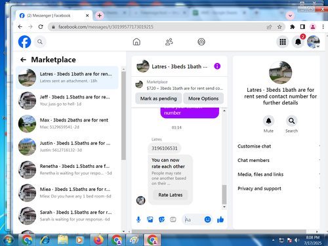328x246 pixels.
Task: Click the share page icon in address bar
Action: [x=269, y=27]
